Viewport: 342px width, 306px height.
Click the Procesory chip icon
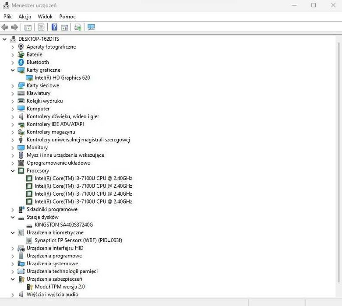click(21, 171)
